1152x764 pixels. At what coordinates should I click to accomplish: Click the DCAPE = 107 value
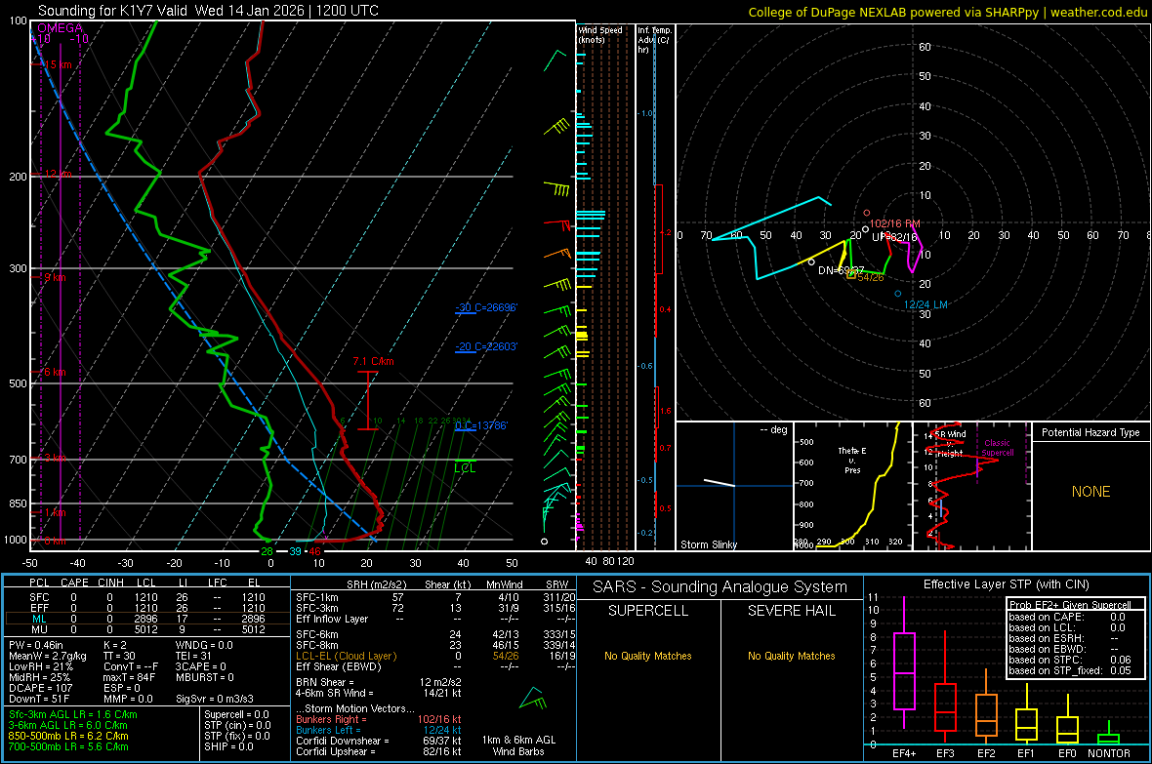click(x=40, y=688)
